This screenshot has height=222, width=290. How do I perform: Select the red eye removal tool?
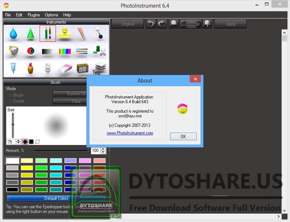pyautogui.click(x=31, y=51)
